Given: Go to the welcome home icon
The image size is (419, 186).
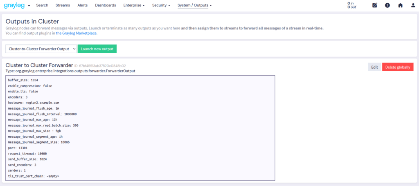Looking at the screenshot, I should point(400,5).
